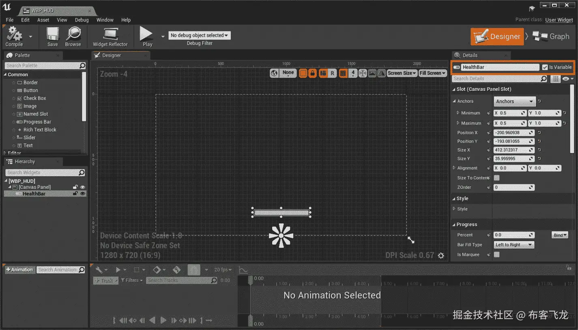Toggle the dashed outline display icon
The width and height of the screenshot is (578, 330).
(x=303, y=73)
